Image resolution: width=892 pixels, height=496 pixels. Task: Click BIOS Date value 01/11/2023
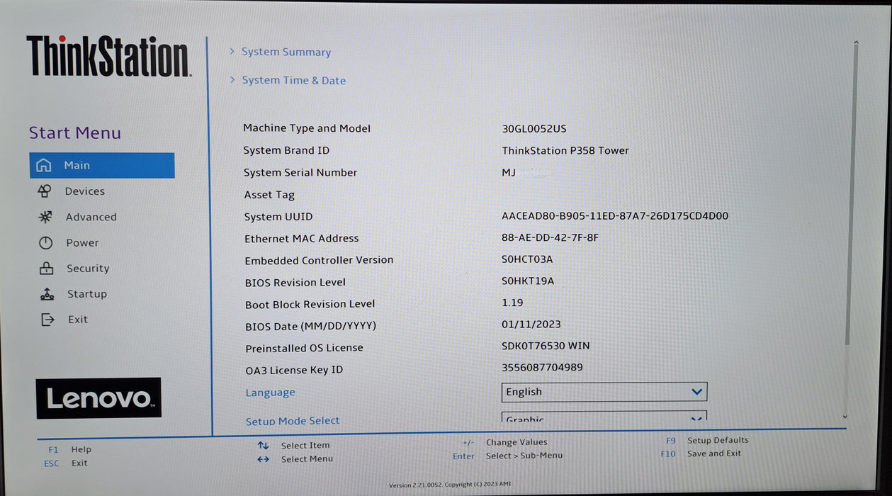point(531,325)
